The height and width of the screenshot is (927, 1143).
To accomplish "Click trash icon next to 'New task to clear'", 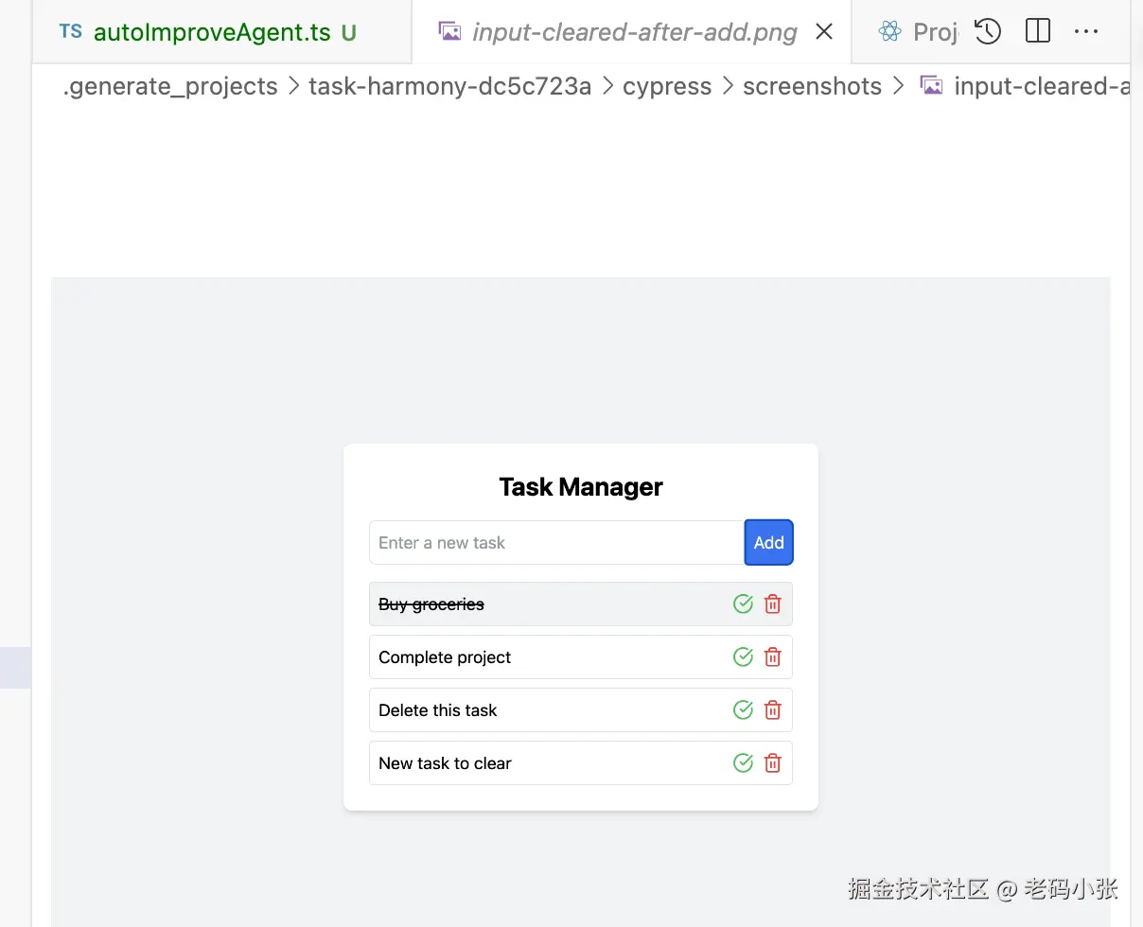I will click(772, 762).
